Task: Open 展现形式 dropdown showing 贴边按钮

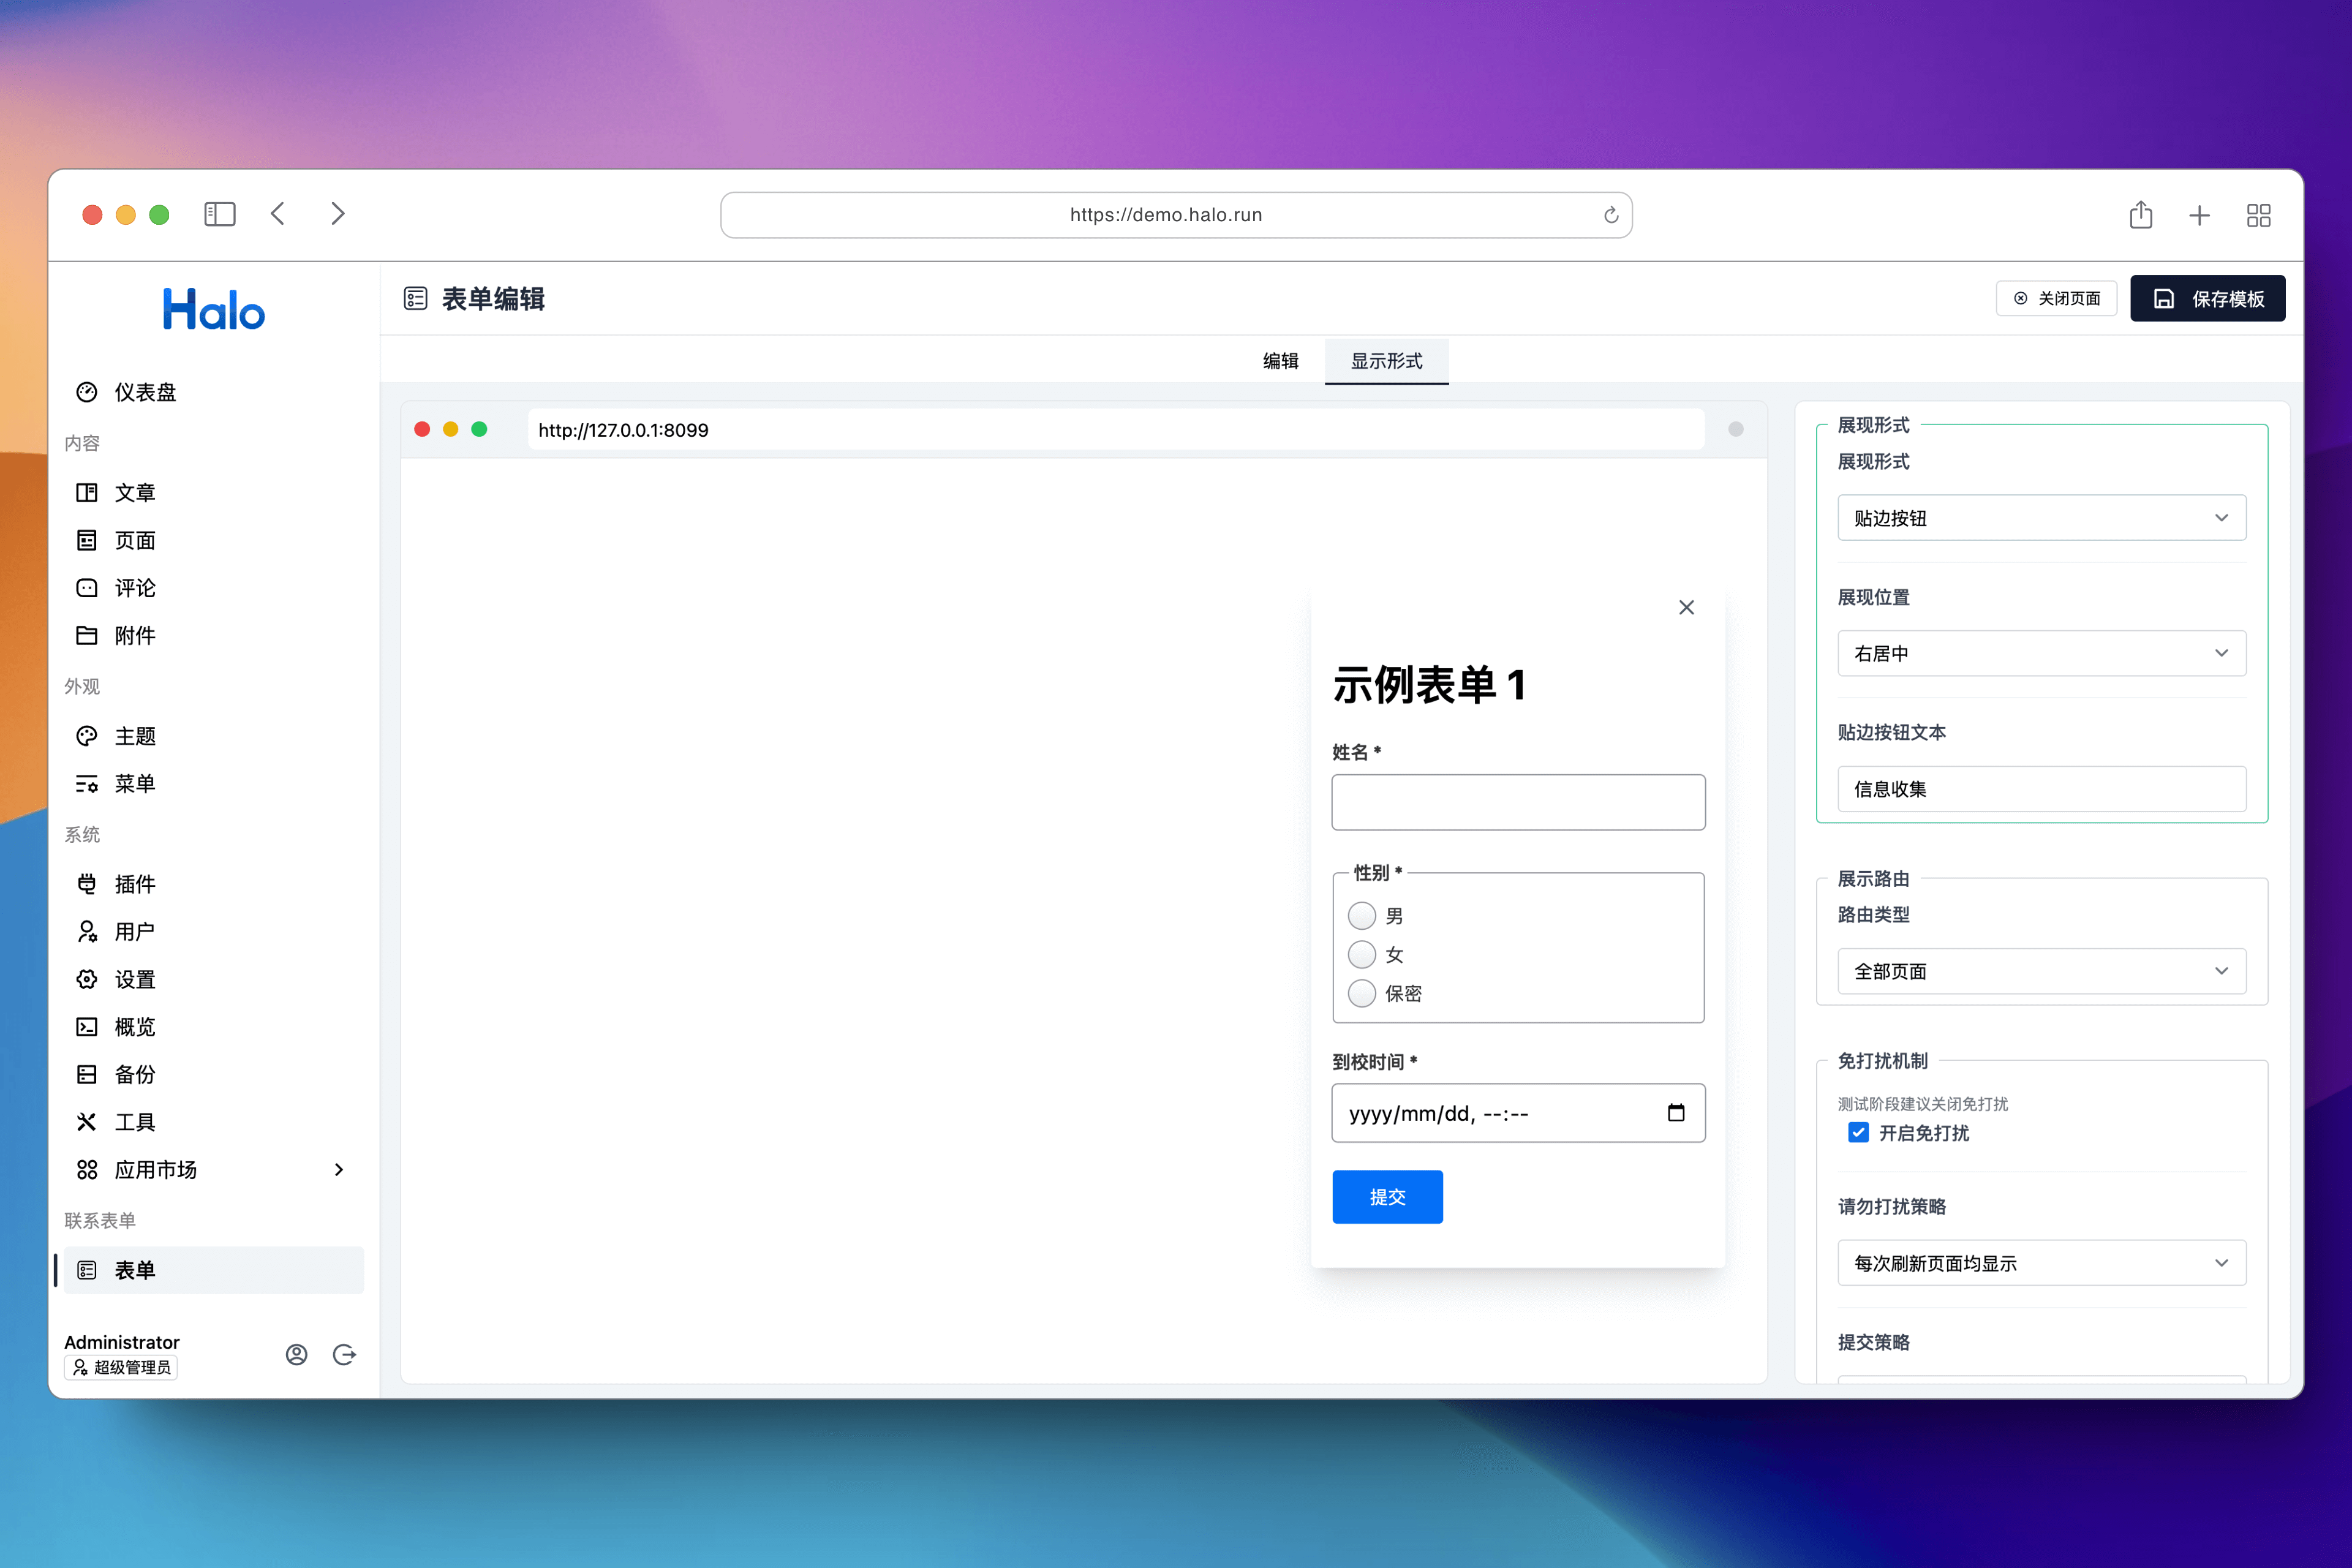Action: (2041, 518)
